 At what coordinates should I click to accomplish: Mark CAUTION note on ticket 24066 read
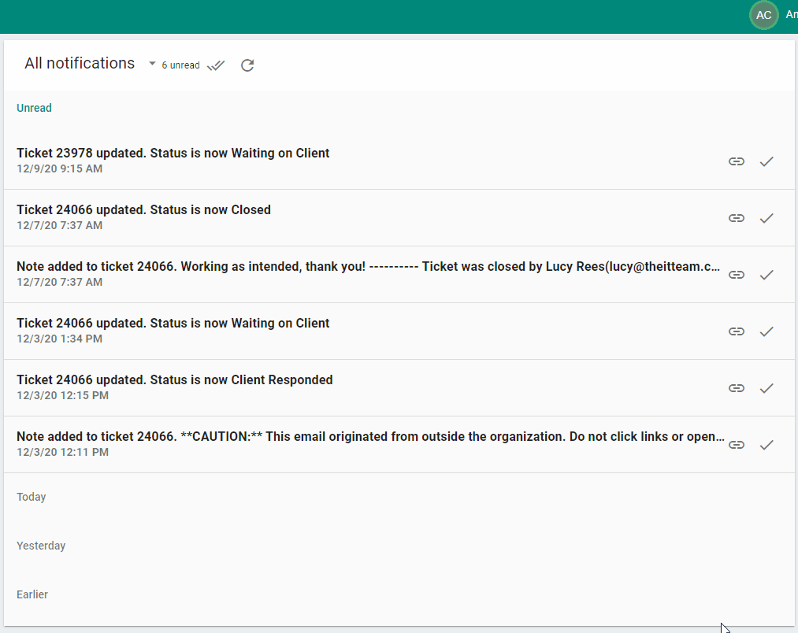(766, 445)
